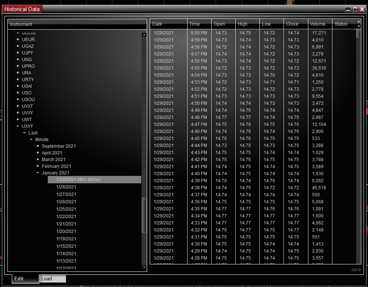
Task: Collapse the January 2021 folder
Action: click(x=38, y=173)
